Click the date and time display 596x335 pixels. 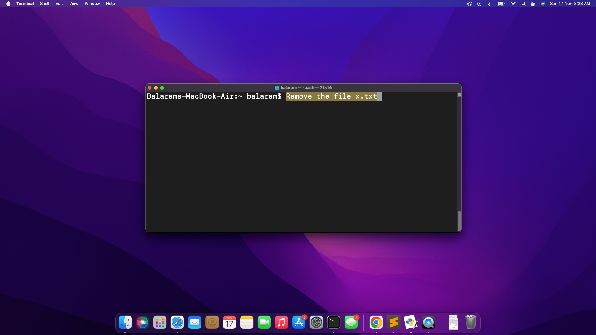pos(570,4)
